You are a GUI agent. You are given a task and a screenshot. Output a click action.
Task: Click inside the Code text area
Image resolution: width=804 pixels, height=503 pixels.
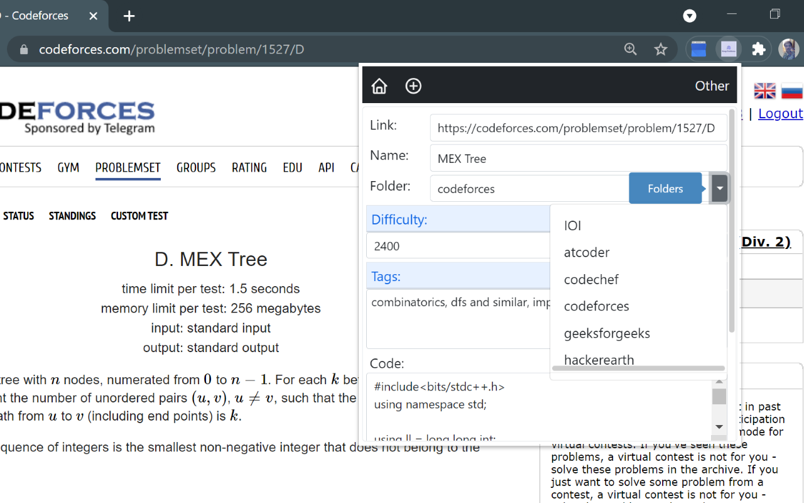539,407
